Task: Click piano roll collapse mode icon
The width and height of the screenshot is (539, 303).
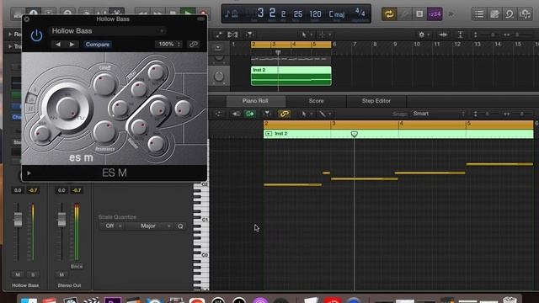Action: (x=218, y=114)
